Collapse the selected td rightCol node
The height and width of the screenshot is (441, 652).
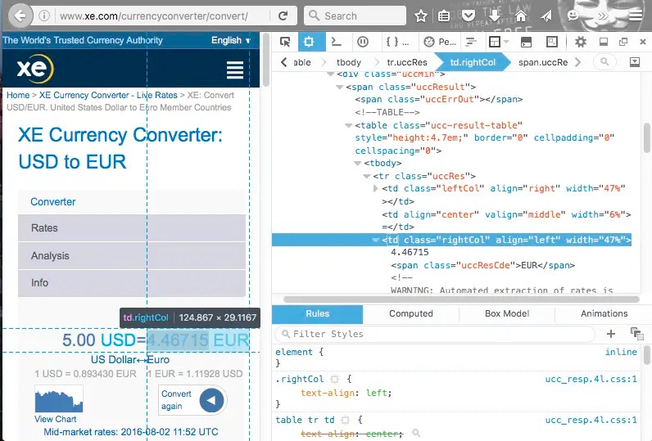click(x=375, y=240)
